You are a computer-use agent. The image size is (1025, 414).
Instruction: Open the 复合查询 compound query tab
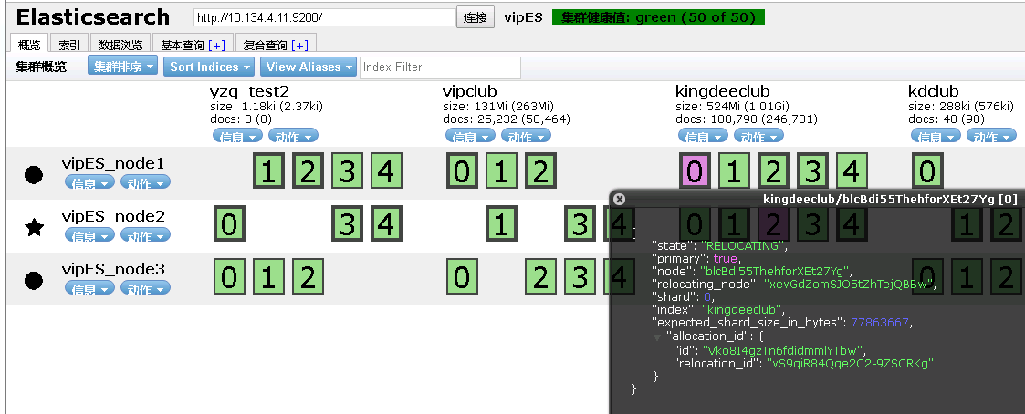click(265, 45)
